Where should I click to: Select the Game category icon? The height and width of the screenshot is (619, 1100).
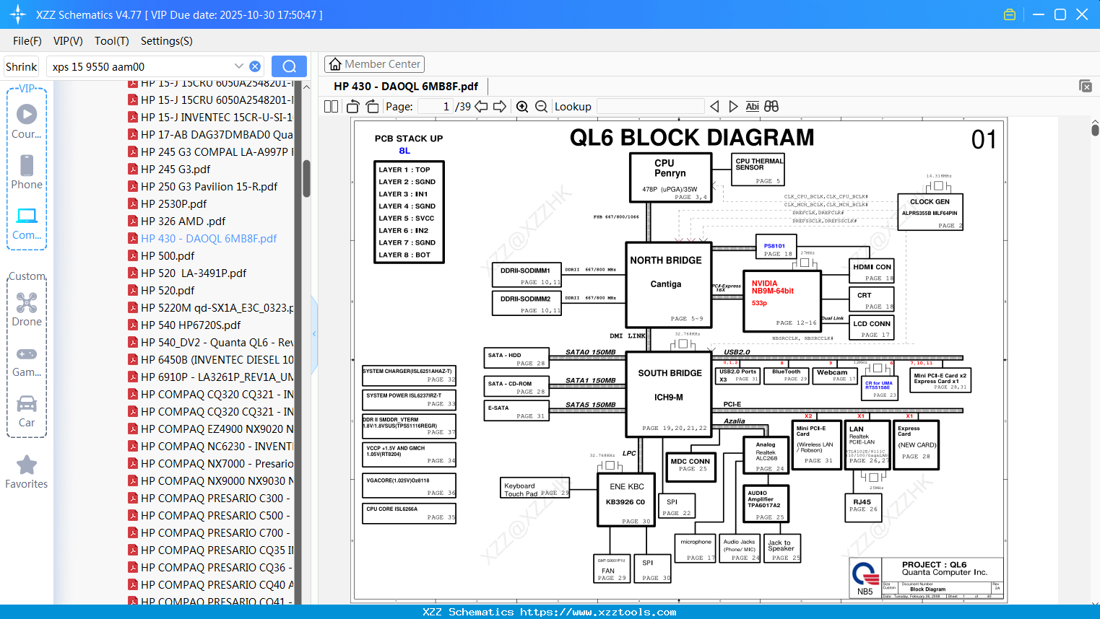27,361
